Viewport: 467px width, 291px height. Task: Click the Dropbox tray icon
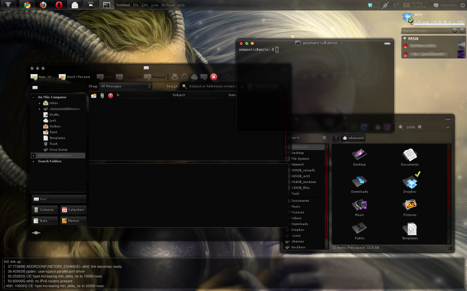click(x=370, y=5)
